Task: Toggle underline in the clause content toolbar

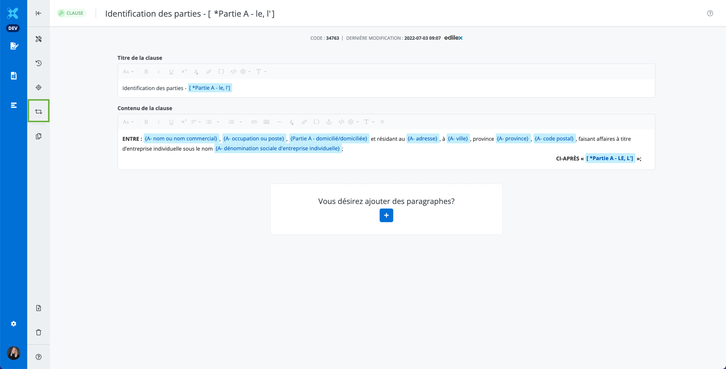Action: [171, 122]
